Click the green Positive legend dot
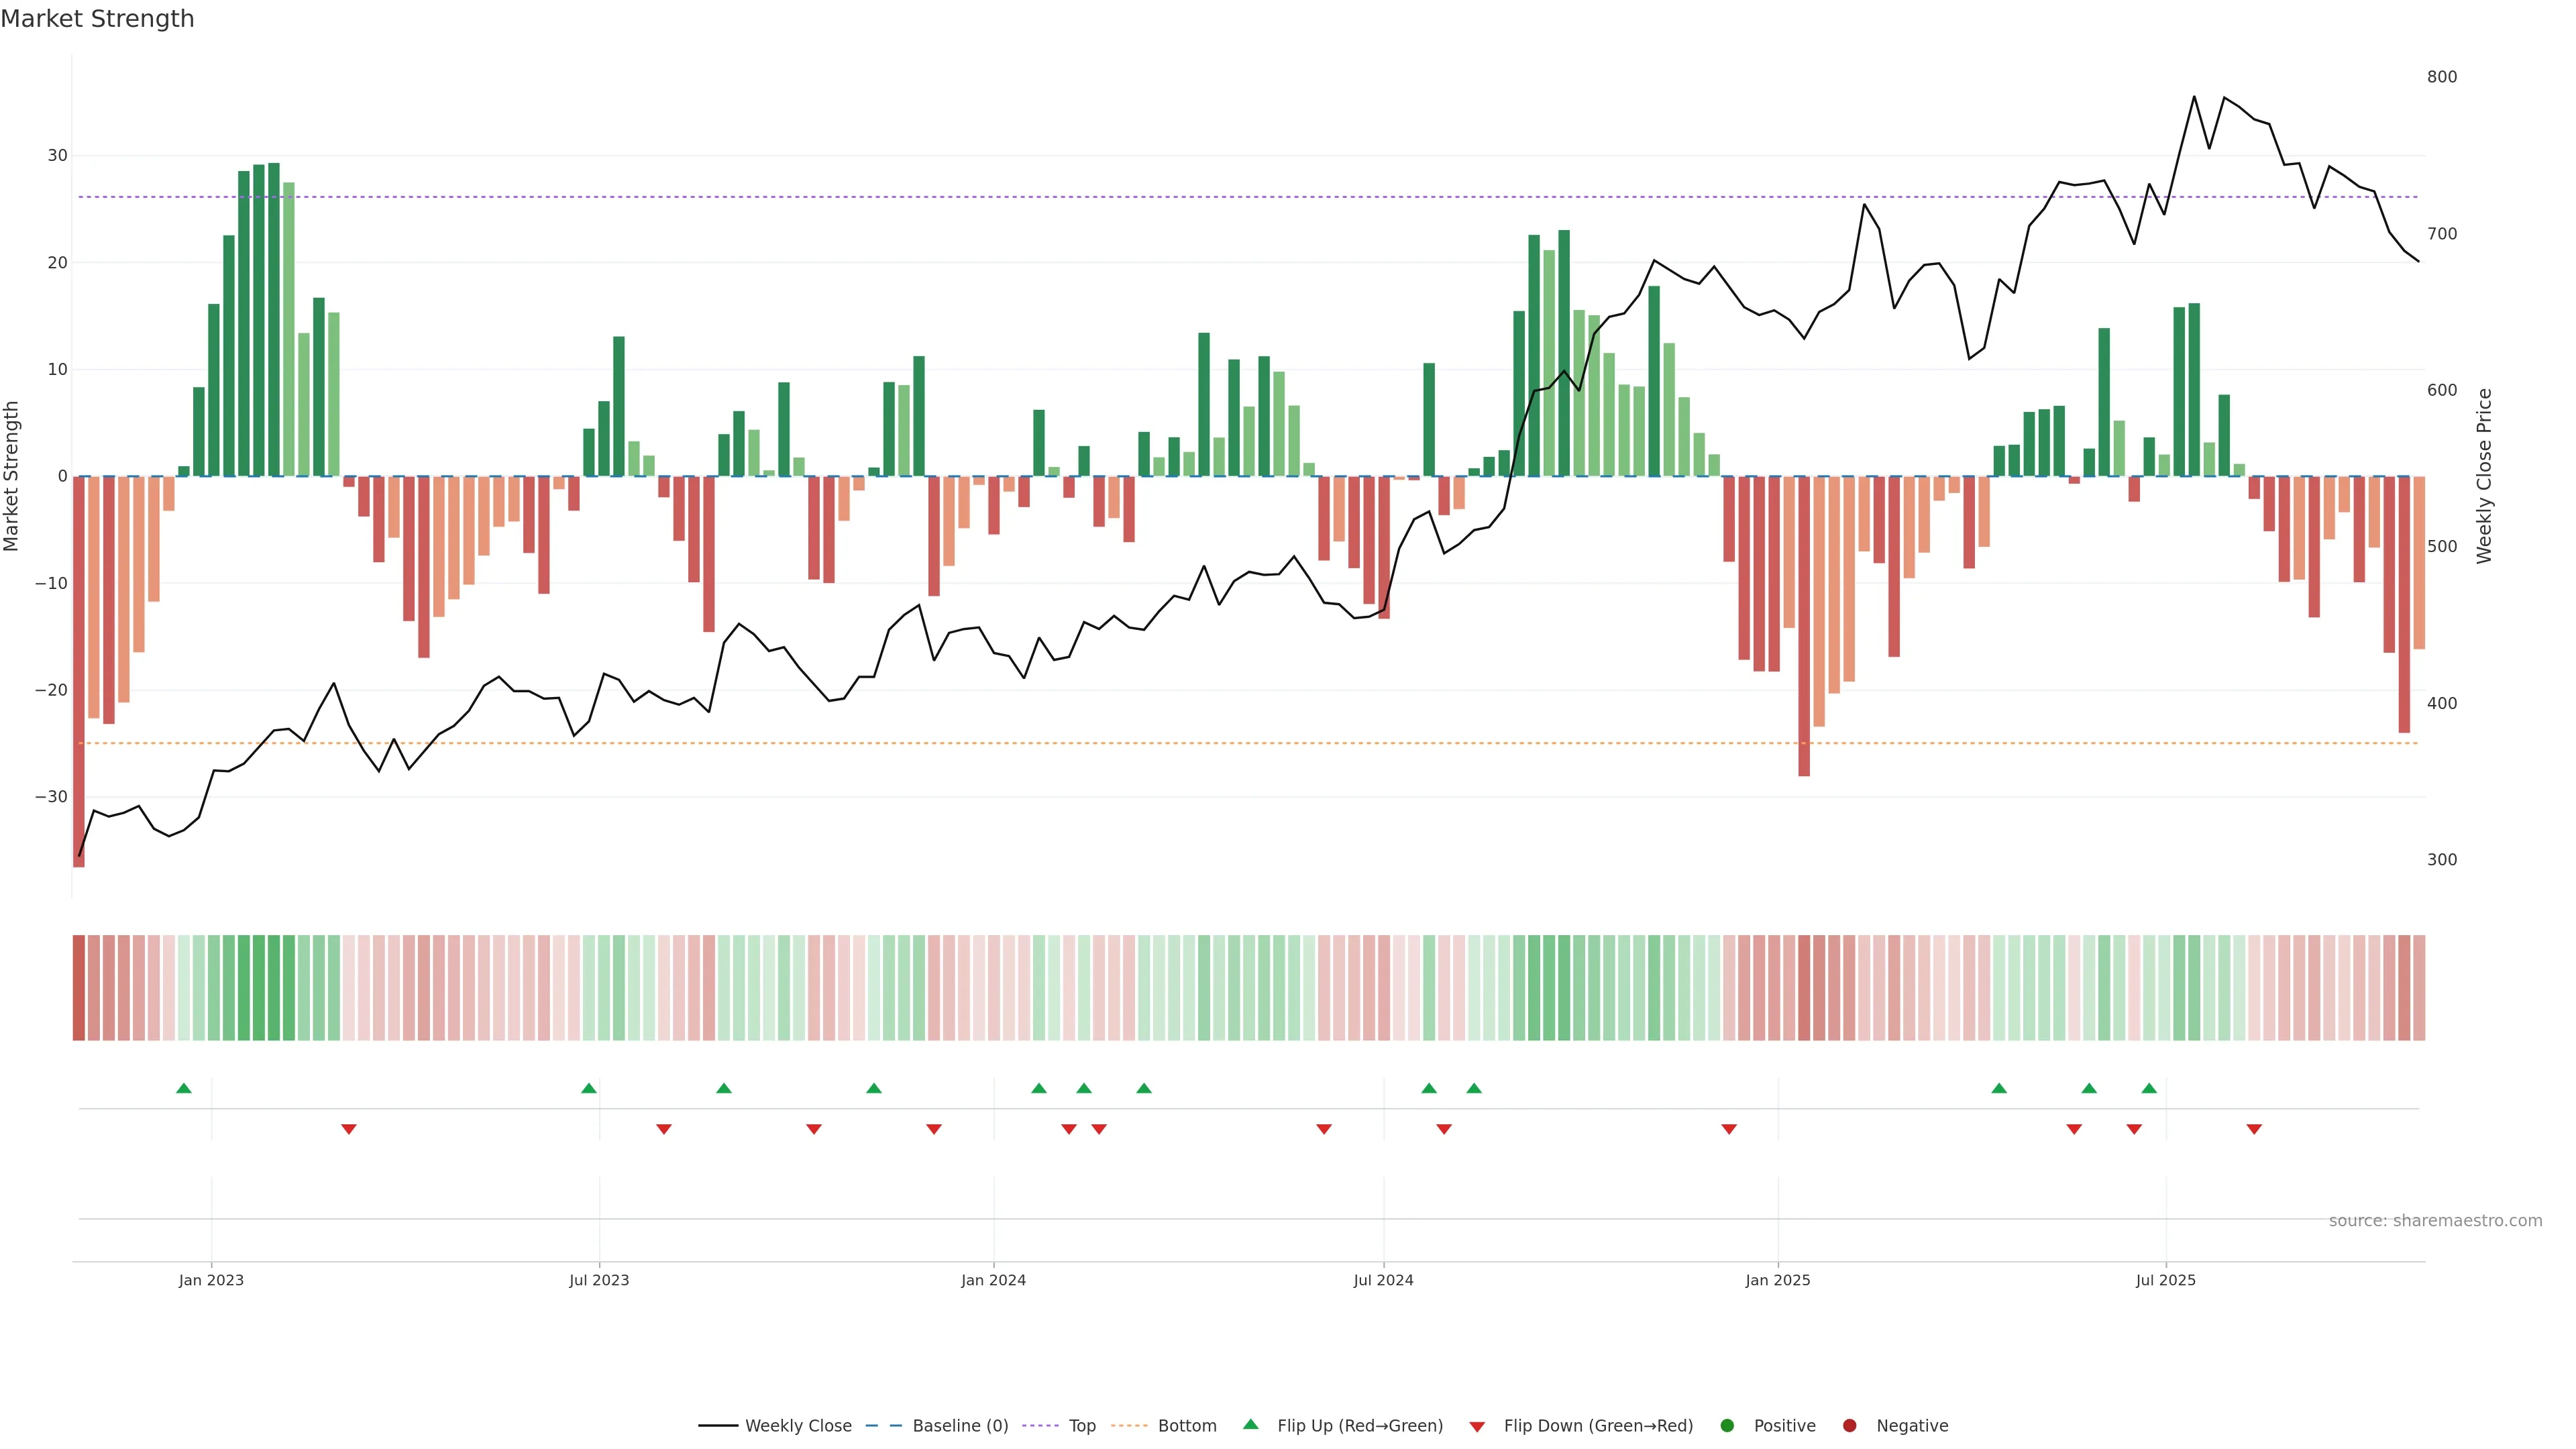Screen dimensions: 2576x1449 [x=1727, y=1426]
